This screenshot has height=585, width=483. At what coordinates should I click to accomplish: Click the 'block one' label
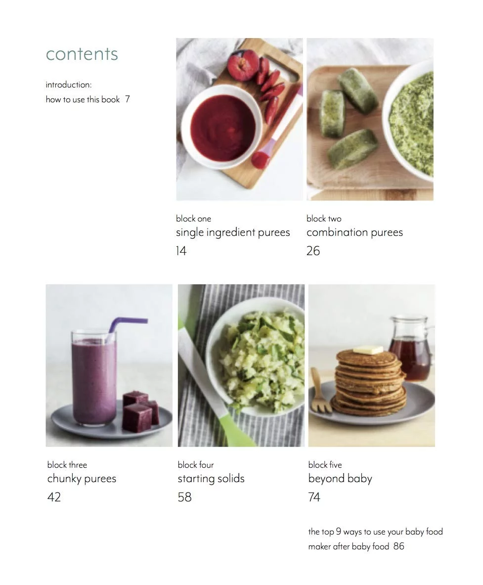point(194,219)
